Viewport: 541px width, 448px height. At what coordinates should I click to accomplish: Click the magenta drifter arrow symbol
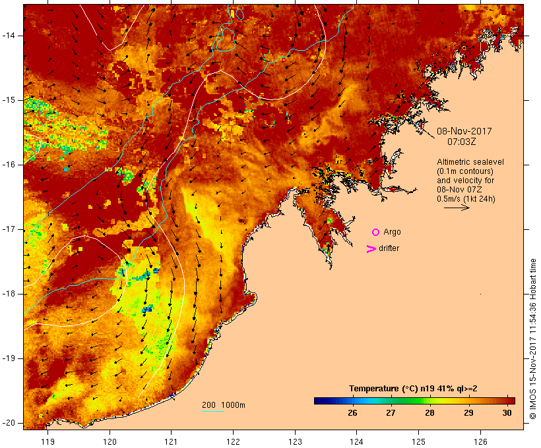coord(371,249)
